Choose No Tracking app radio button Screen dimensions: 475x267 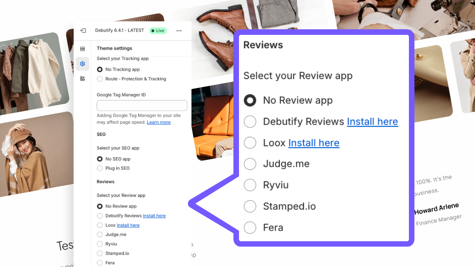(x=99, y=69)
